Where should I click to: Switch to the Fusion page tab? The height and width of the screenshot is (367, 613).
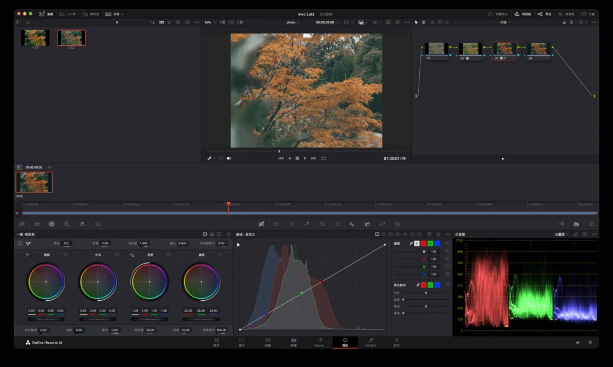click(320, 342)
